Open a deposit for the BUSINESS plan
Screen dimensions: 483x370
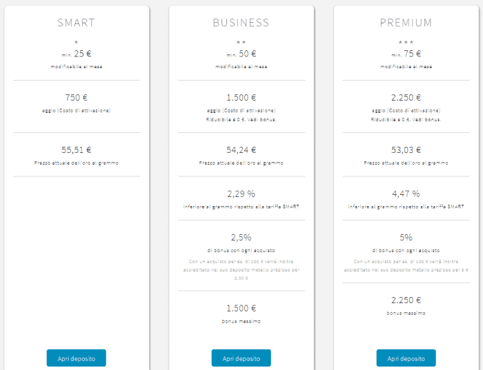(x=241, y=358)
